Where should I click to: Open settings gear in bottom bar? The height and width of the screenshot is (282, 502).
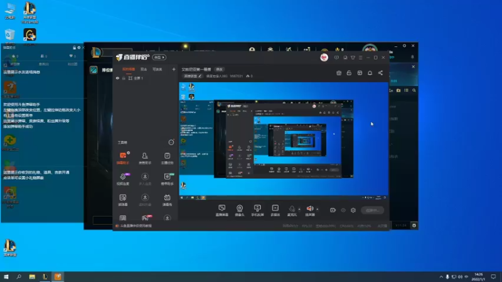tap(353, 210)
